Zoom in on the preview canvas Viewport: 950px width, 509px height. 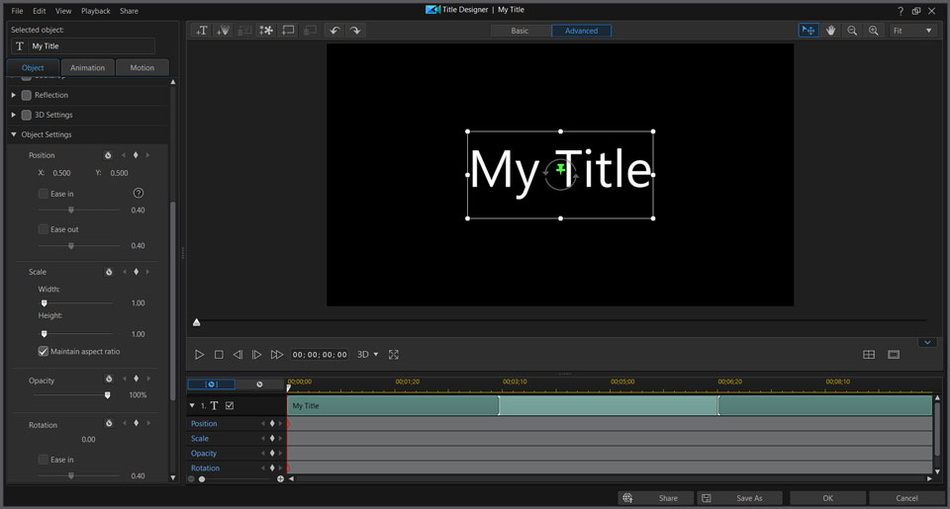pos(873,31)
